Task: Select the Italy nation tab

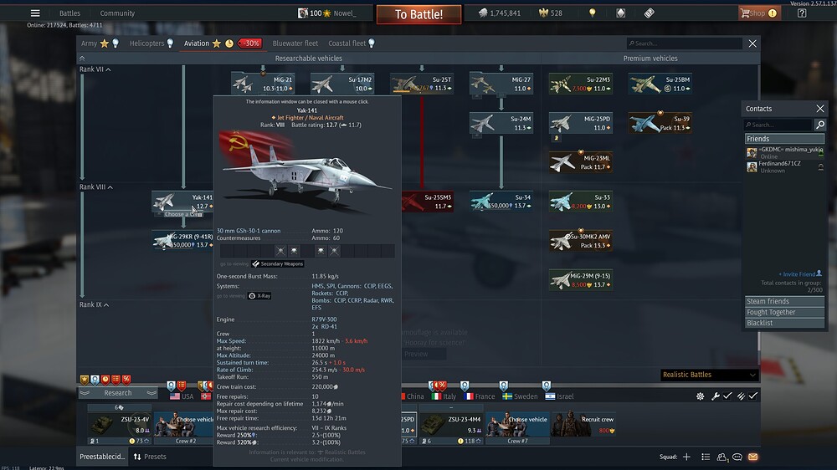Action: point(444,396)
